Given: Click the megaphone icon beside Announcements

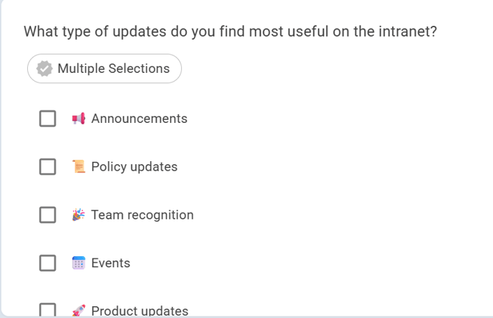Looking at the screenshot, I should (x=79, y=119).
